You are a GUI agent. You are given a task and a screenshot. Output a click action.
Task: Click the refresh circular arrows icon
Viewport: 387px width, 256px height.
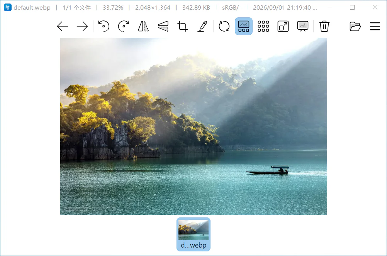tap(224, 26)
